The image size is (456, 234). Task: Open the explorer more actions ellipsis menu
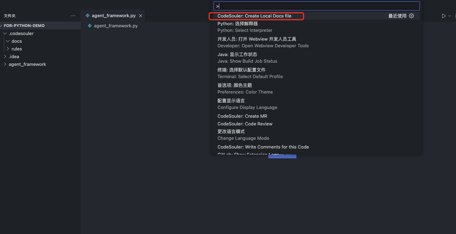click(73, 16)
